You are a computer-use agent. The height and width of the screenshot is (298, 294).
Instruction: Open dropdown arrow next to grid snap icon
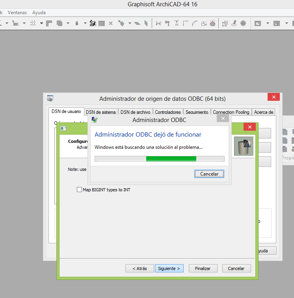point(41,23)
